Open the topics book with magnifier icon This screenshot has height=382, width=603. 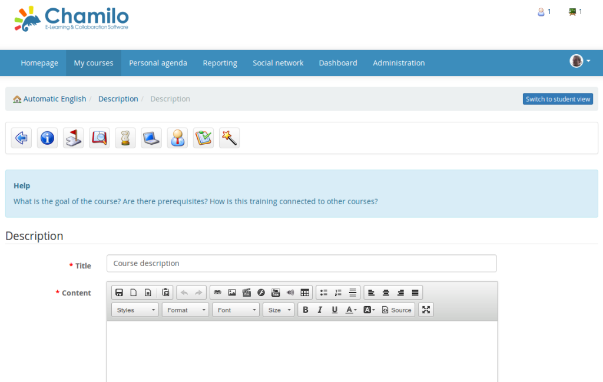click(99, 138)
